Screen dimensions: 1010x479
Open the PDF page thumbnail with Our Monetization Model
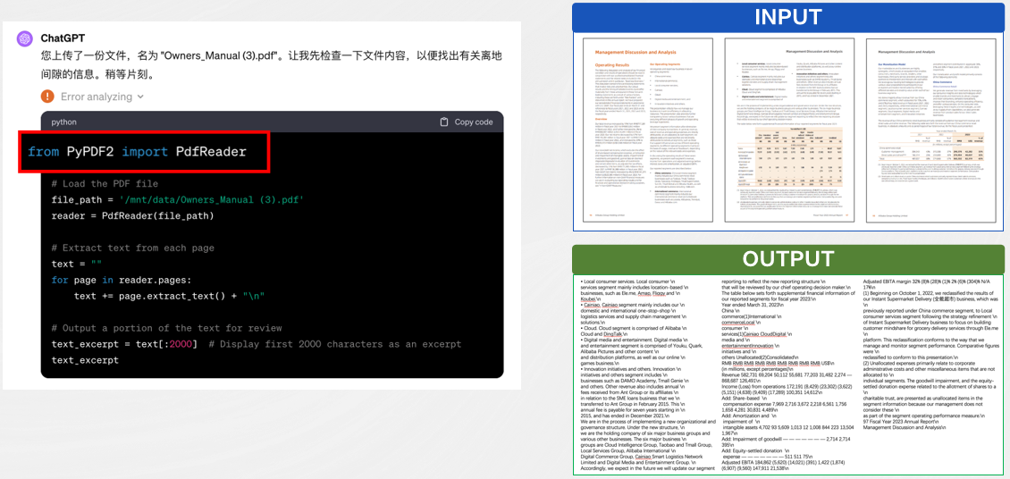click(931, 130)
